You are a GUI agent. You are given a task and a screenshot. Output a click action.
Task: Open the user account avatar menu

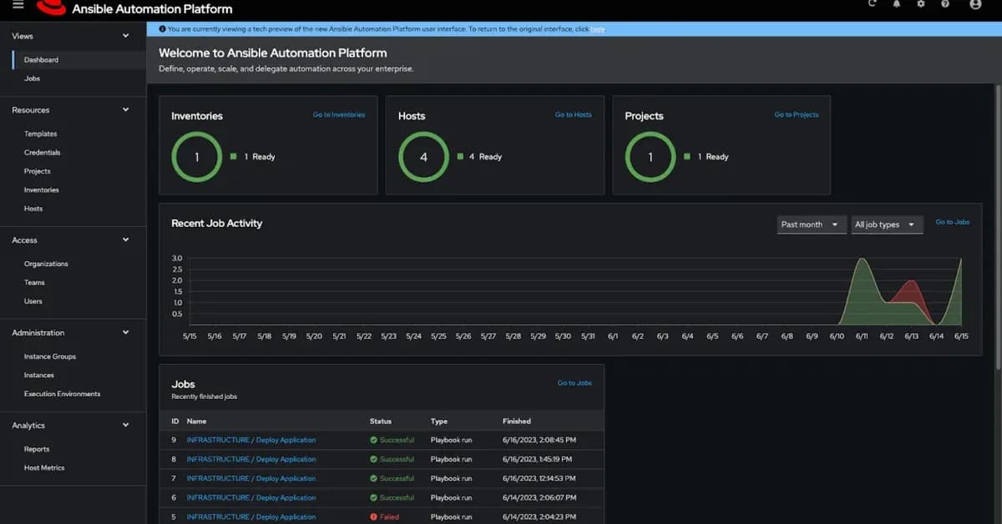(x=975, y=4)
